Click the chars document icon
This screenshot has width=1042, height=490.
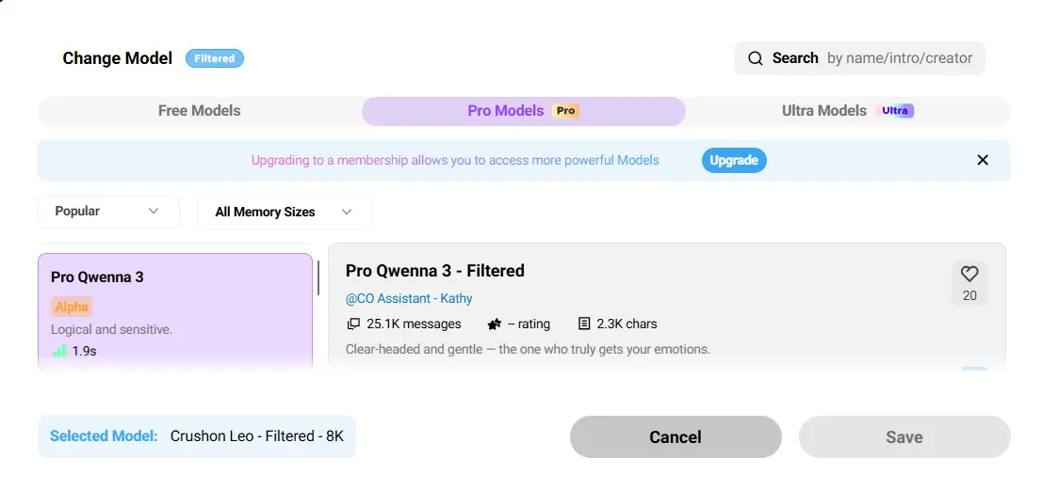tap(584, 324)
